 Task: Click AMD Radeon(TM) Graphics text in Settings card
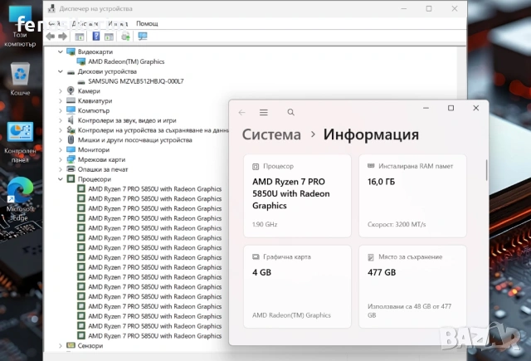tap(291, 315)
